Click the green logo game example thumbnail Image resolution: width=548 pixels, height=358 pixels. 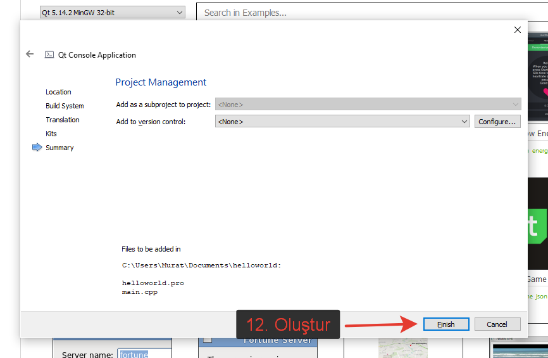(x=537, y=224)
